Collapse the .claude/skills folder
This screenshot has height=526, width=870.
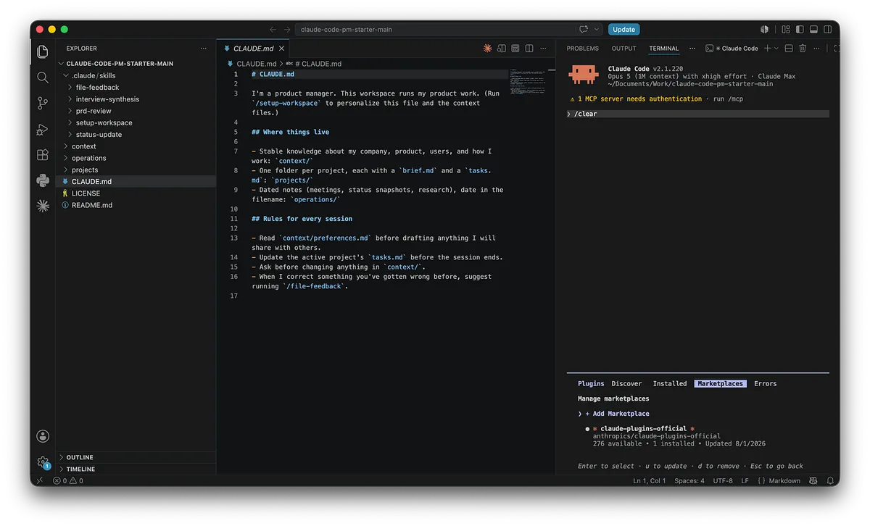pos(94,75)
